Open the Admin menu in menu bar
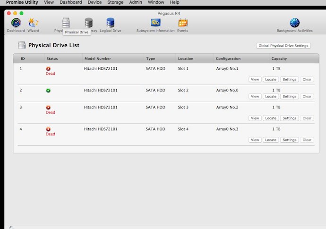Viewport: 326px width, 229px height. pos(135,2)
